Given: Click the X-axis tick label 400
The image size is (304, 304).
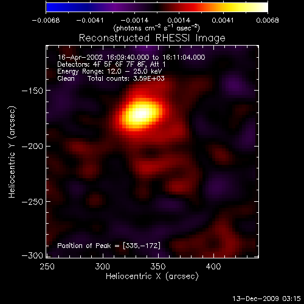Looking at the screenshot, I should pyautogui.click(x=213, y=266).
